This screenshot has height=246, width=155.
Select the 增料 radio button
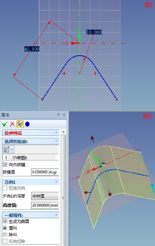coord(5,228)
